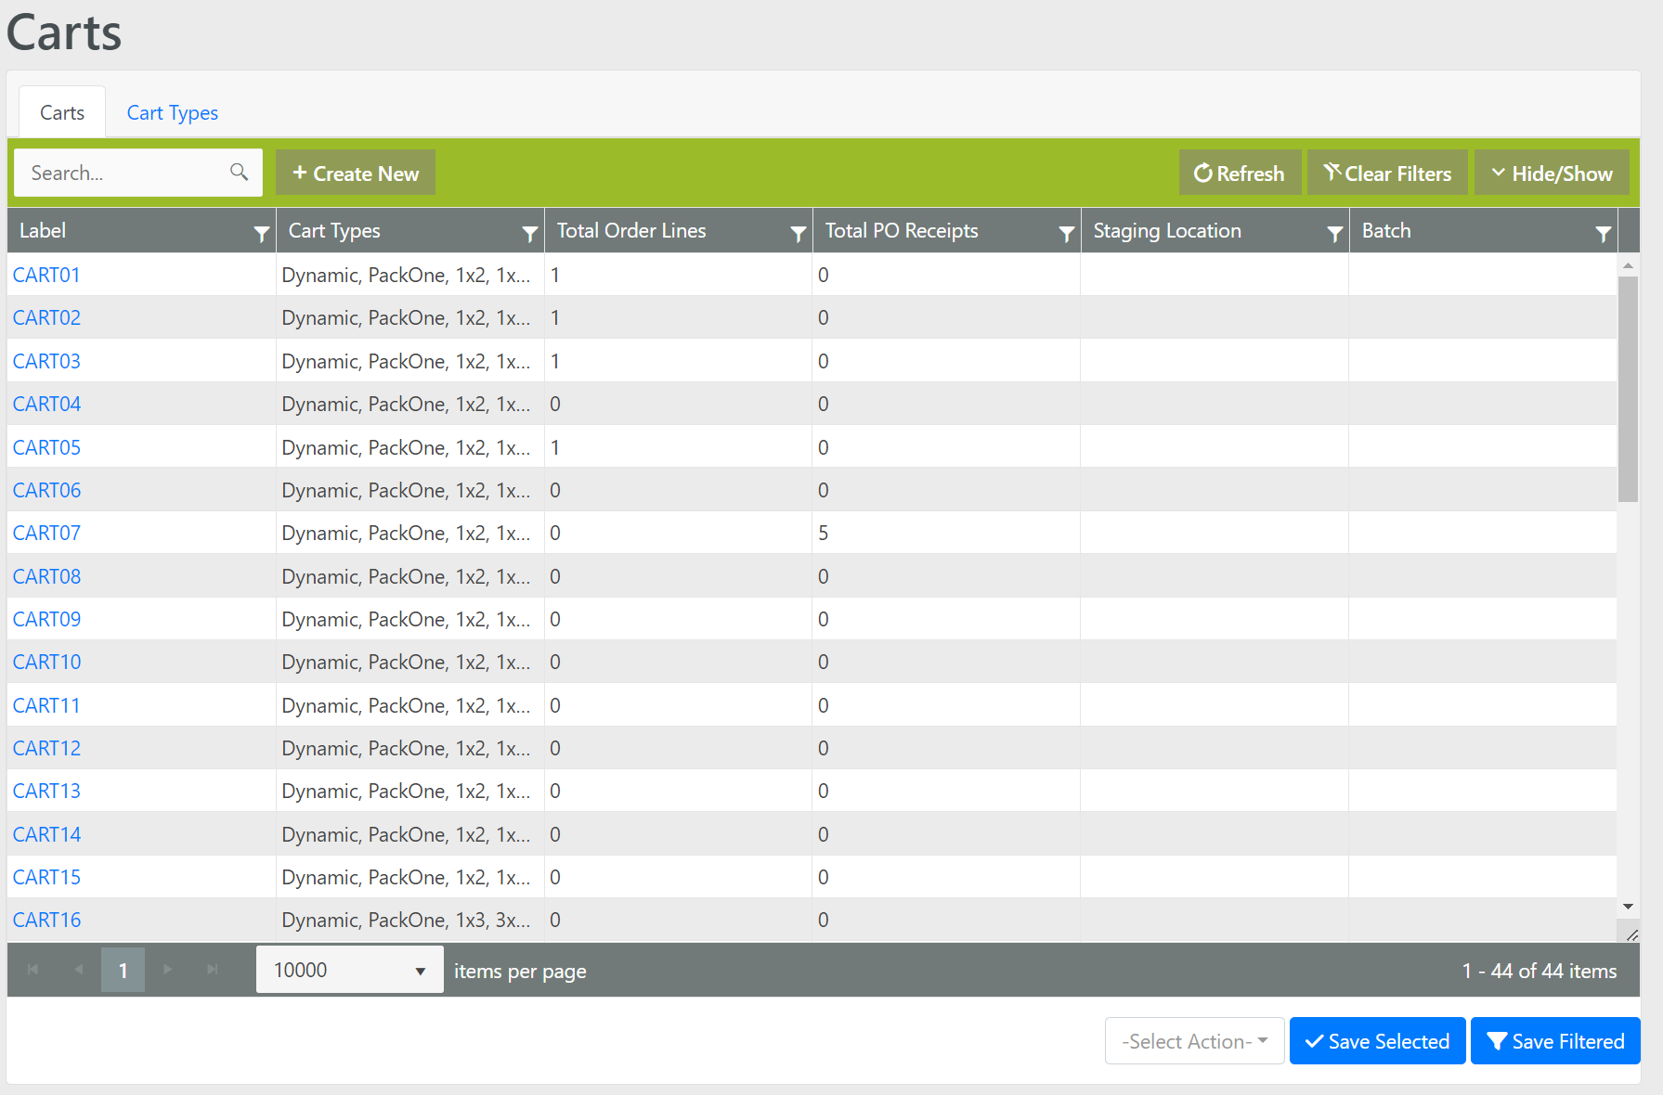Refresh the carts grid
This screenshot has width=1663, height=1095.
point(1240,173)
